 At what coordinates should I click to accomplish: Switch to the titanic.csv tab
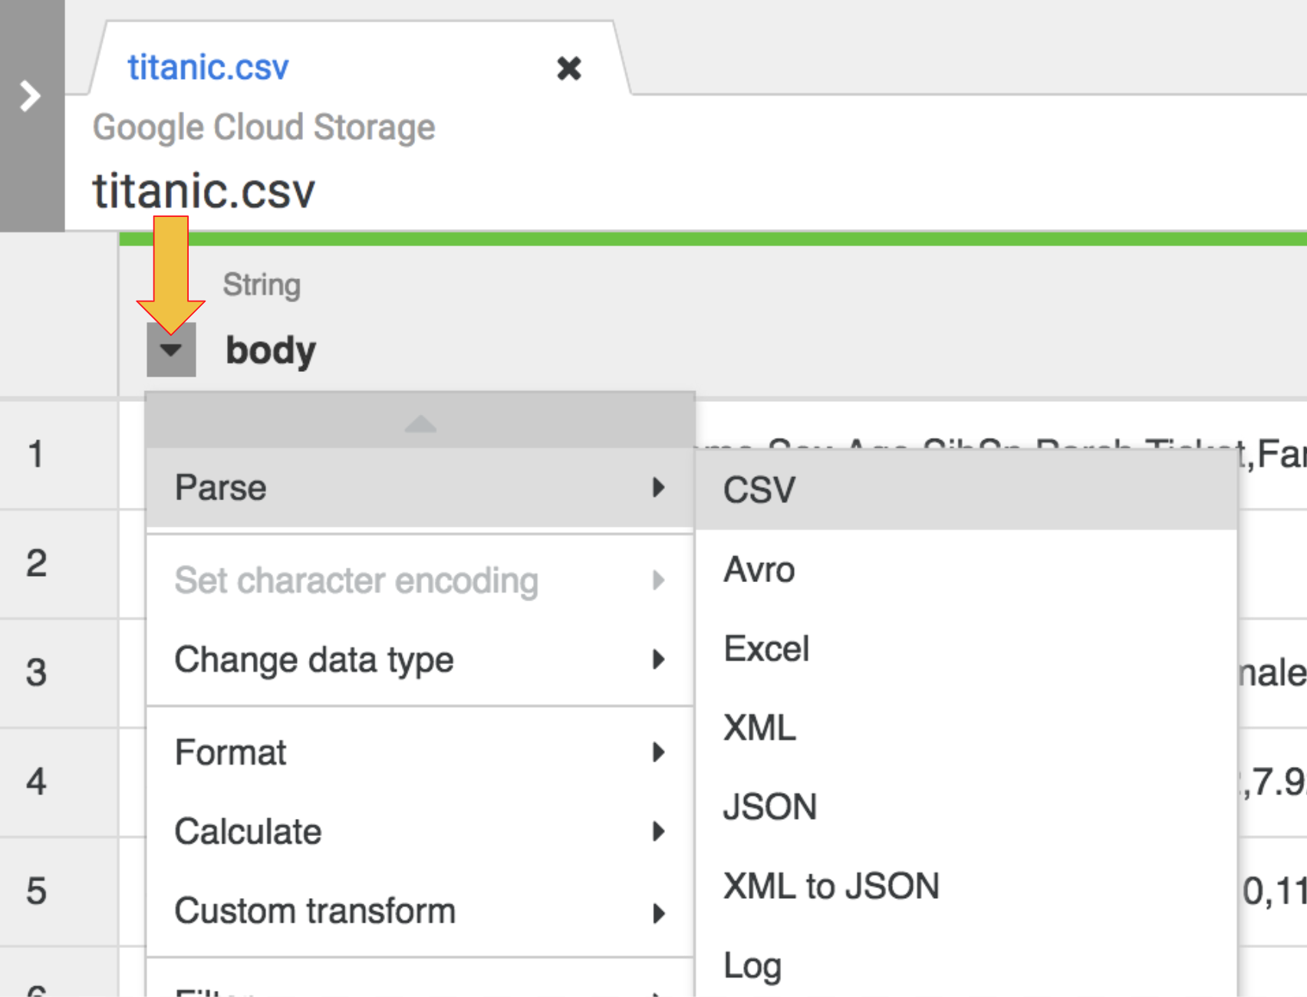click(x=209, y=67)
